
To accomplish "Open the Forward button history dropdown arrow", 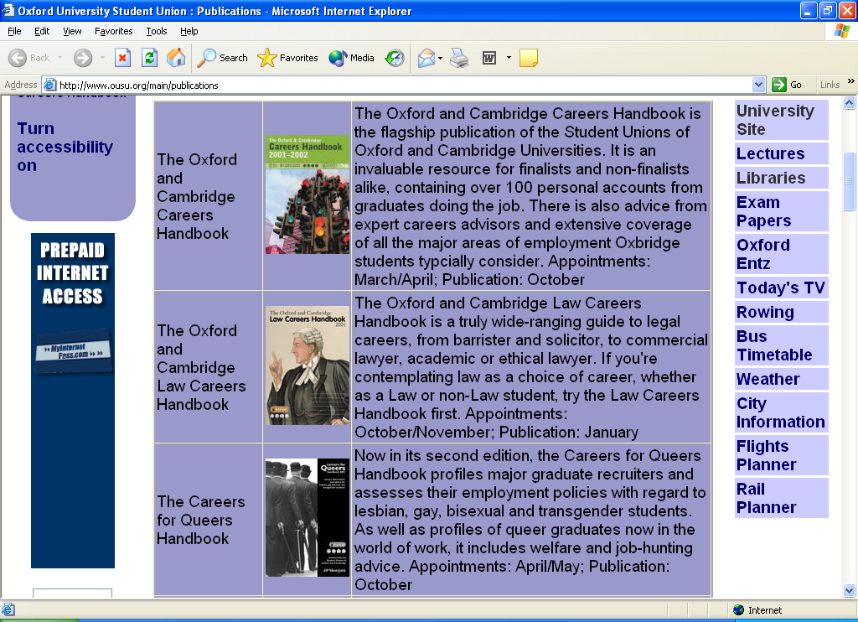I will (x=102, y=58).
